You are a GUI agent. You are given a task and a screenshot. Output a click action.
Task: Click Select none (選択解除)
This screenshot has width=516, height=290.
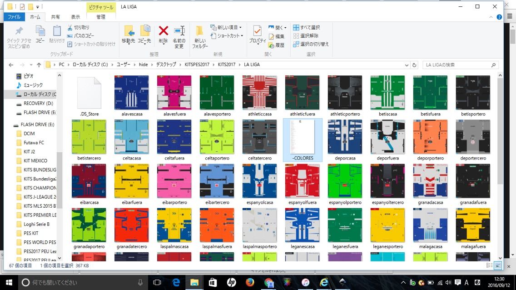(306, 35)
